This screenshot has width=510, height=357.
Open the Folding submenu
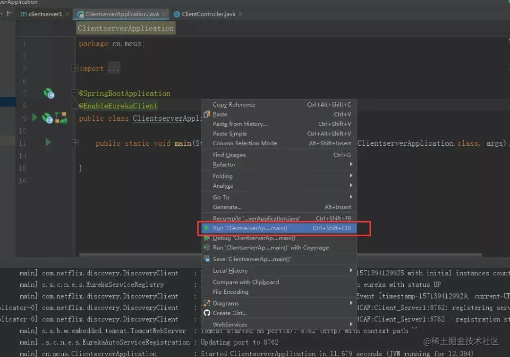tap(279, 176)
